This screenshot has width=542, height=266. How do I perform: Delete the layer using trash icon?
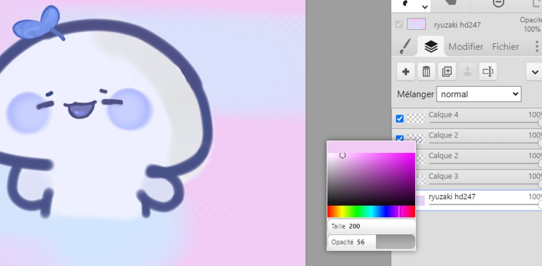click(426, 71)
